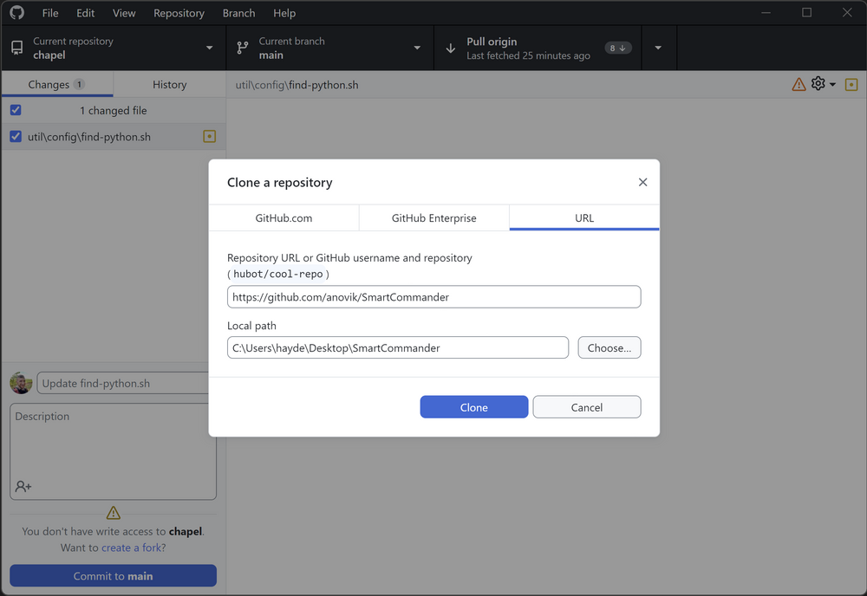Open the fetch options dropdown beside Pull origin
867x596 pixels.
tap(659, 48)
